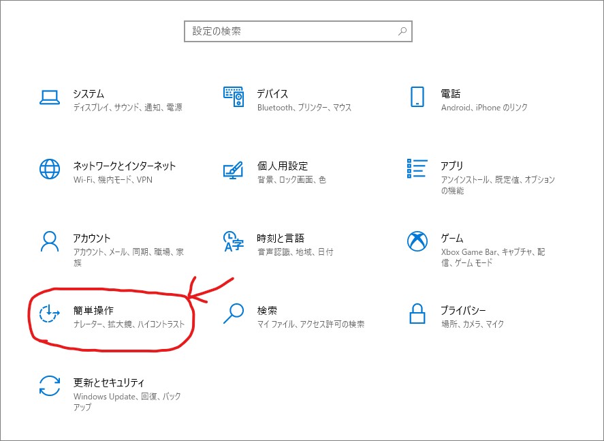
Task: Open the デバイス keyboard and speaker icon
Action: (x=234, y=97)
